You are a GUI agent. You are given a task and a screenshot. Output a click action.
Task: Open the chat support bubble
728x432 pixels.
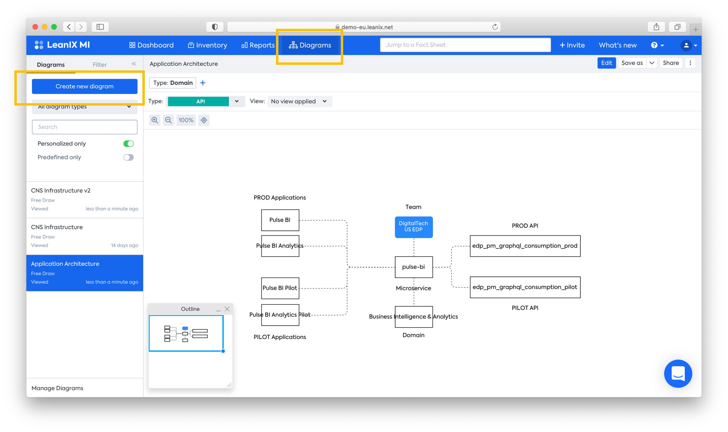(x=678, y=374)
